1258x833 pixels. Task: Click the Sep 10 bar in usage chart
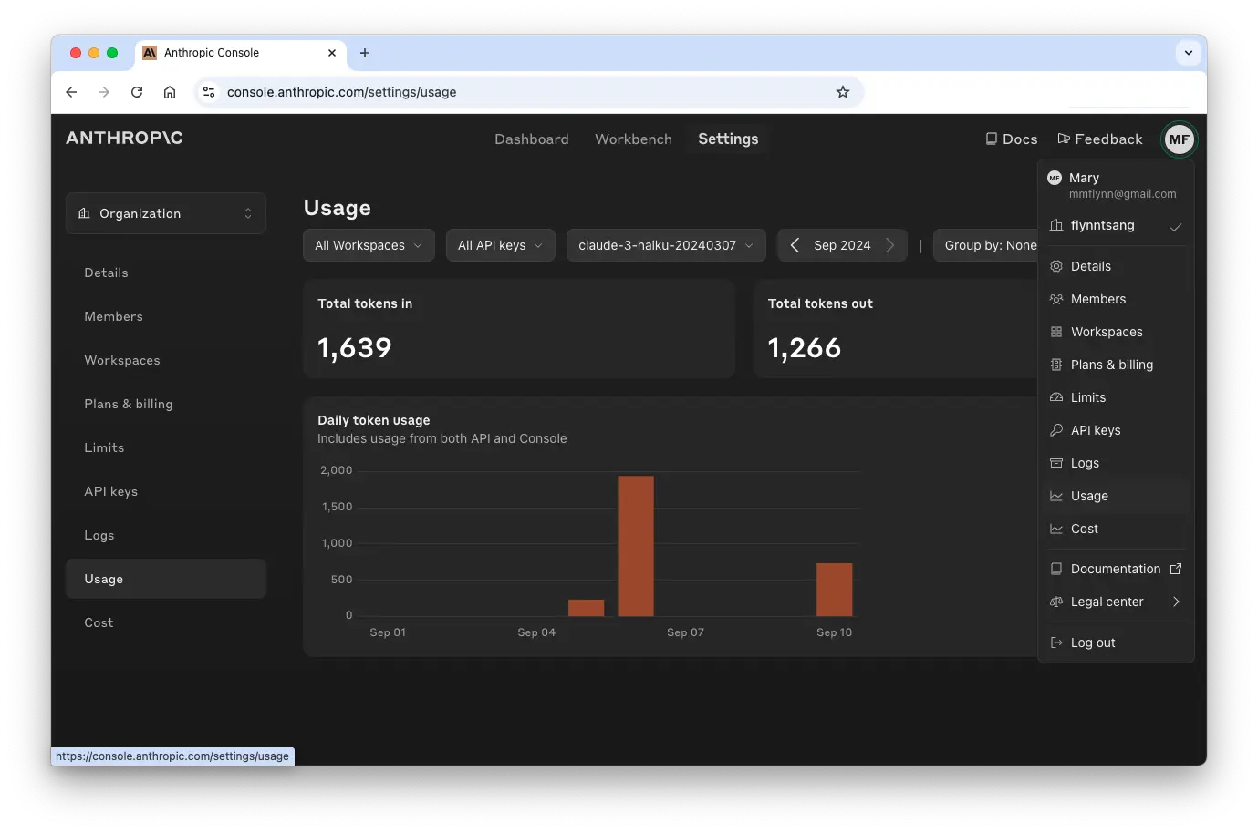pyautogui.click(x=834, y=590)
